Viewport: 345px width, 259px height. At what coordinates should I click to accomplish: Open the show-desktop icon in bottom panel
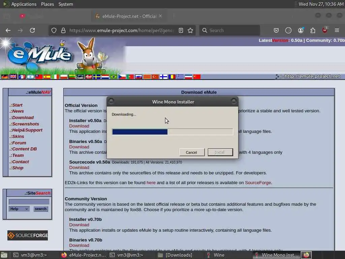click(4, 255)
